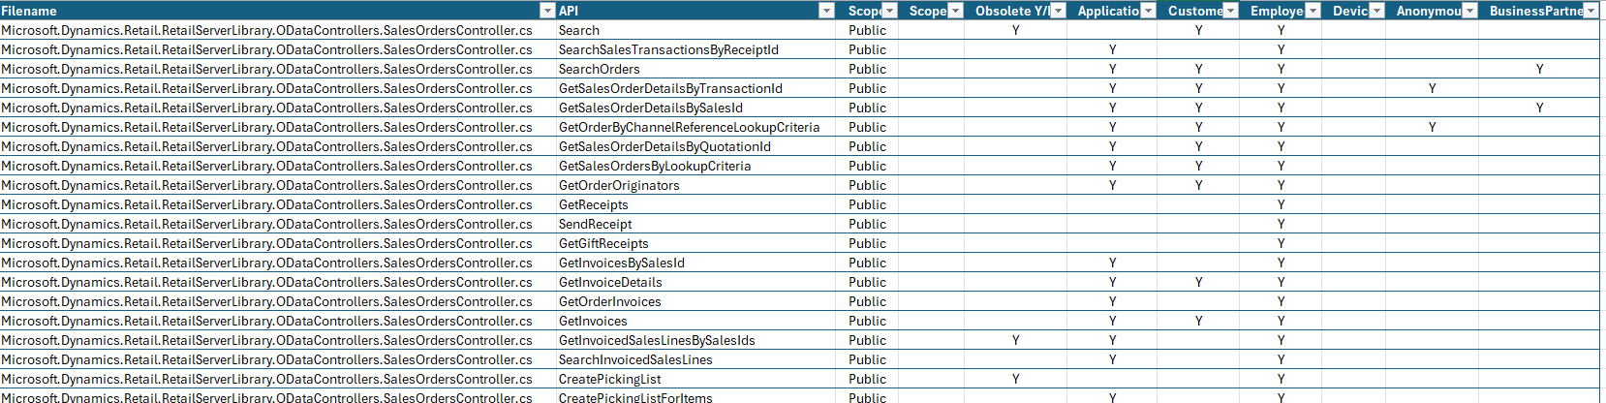Open the Anonymous column filter dropdown
1606x403 pixels.
coord(1469,11)
